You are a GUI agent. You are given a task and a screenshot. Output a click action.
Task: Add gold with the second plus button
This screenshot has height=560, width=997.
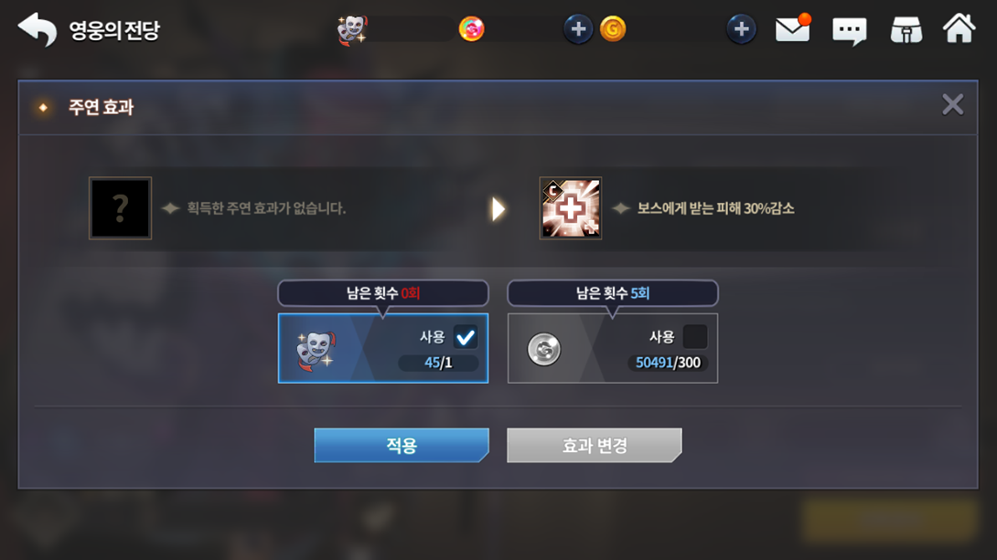[x=741, y=29]
